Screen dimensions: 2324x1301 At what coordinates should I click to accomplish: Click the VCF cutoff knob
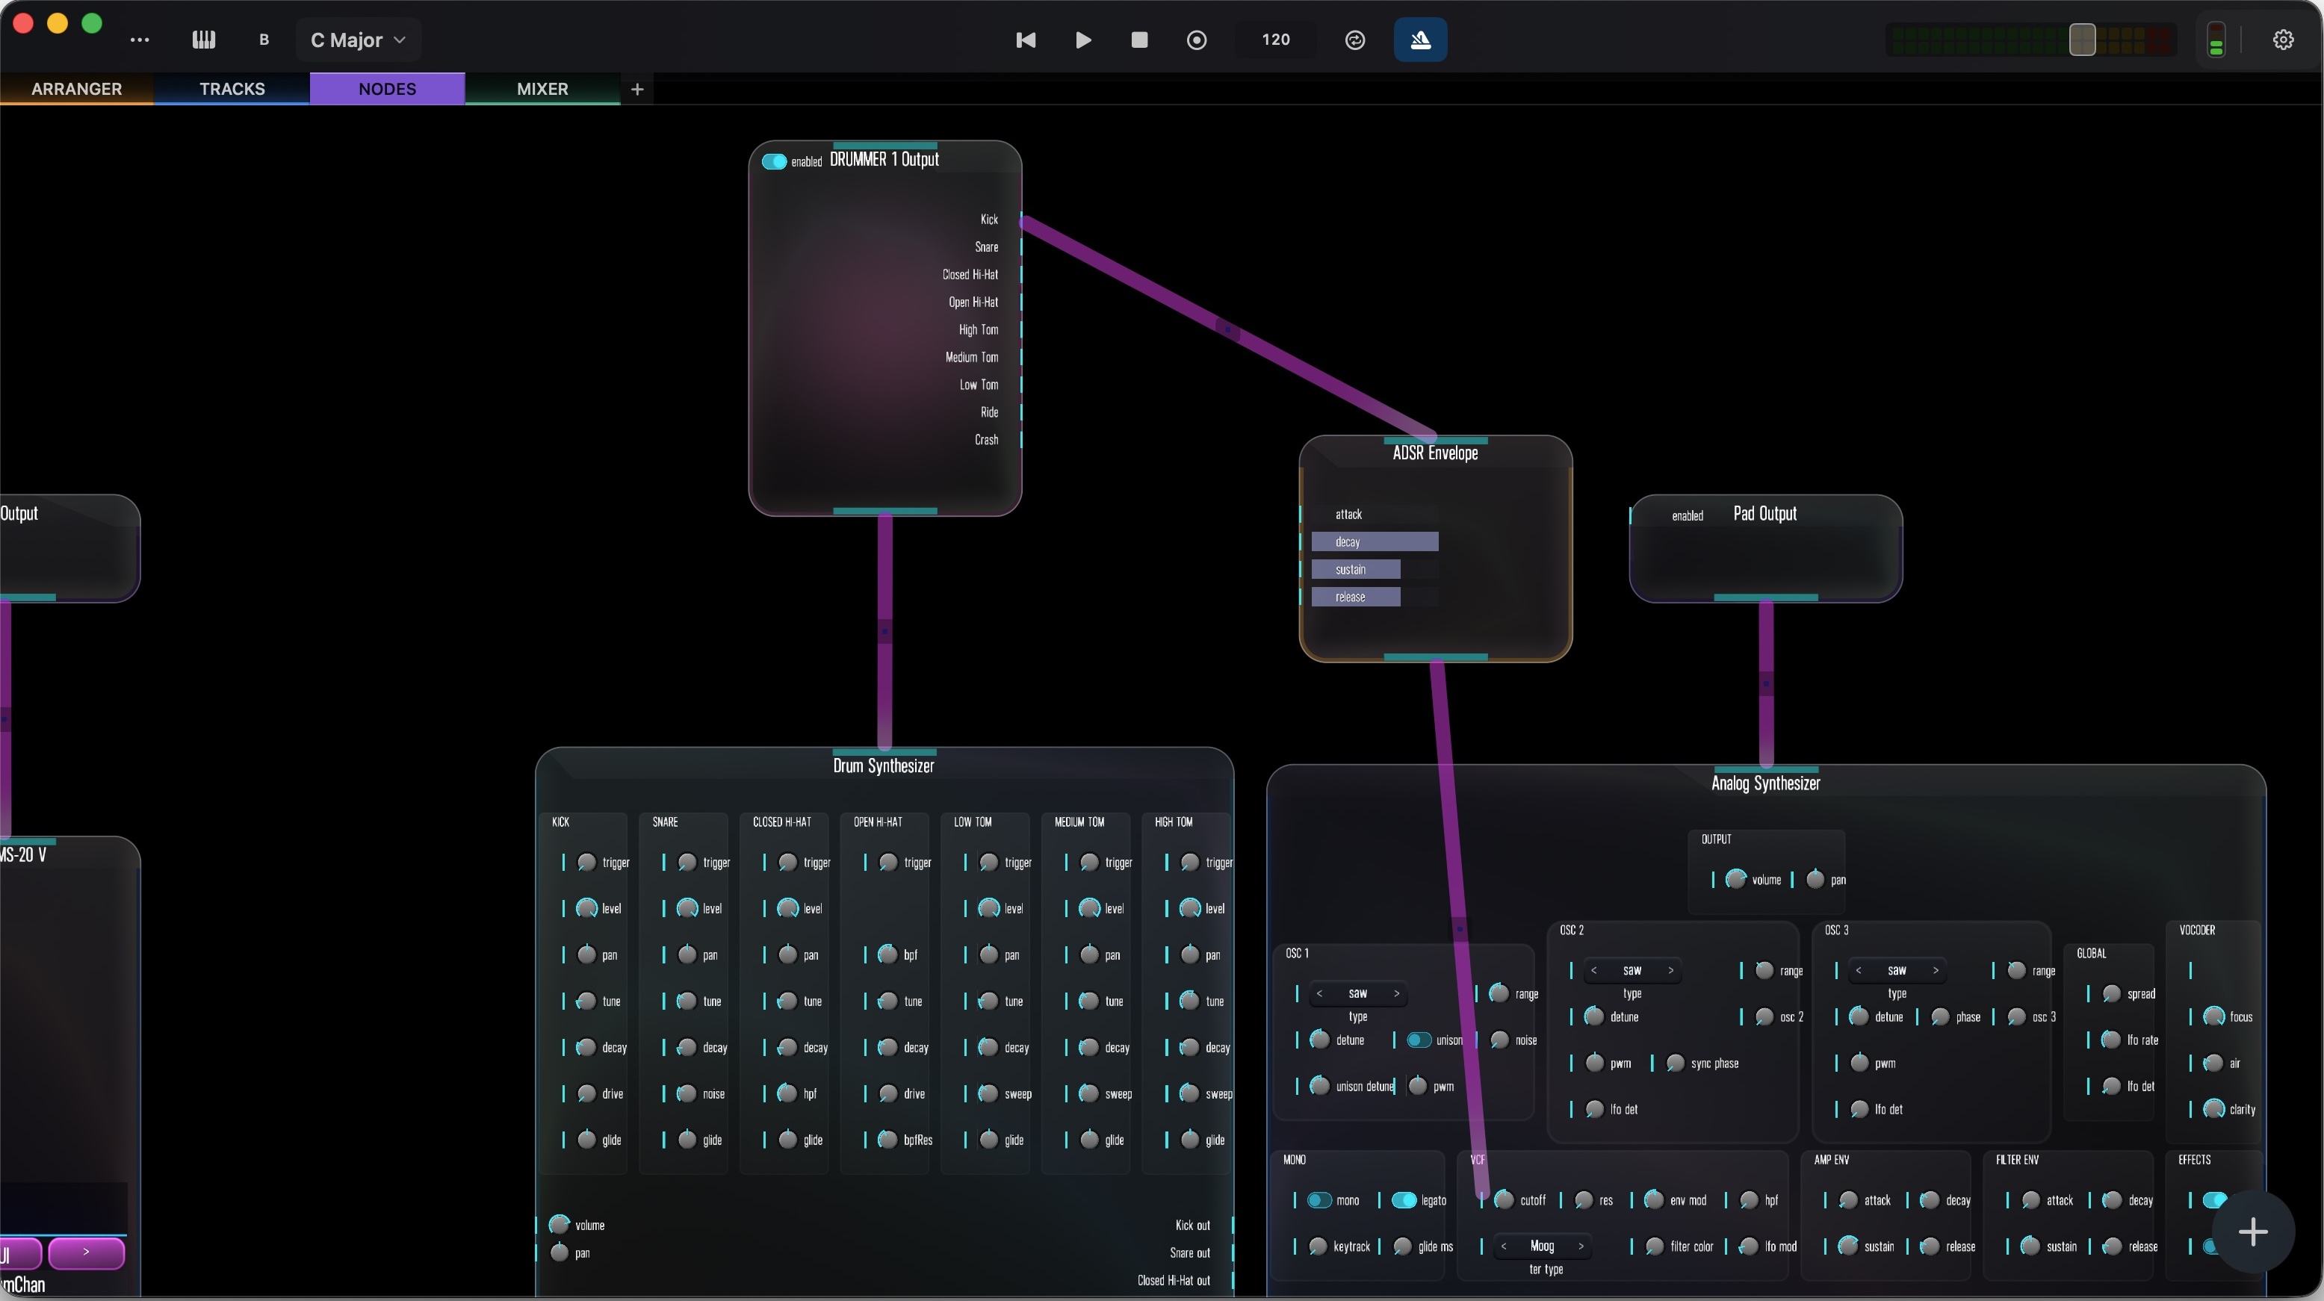click(x=1504, y=1200)
